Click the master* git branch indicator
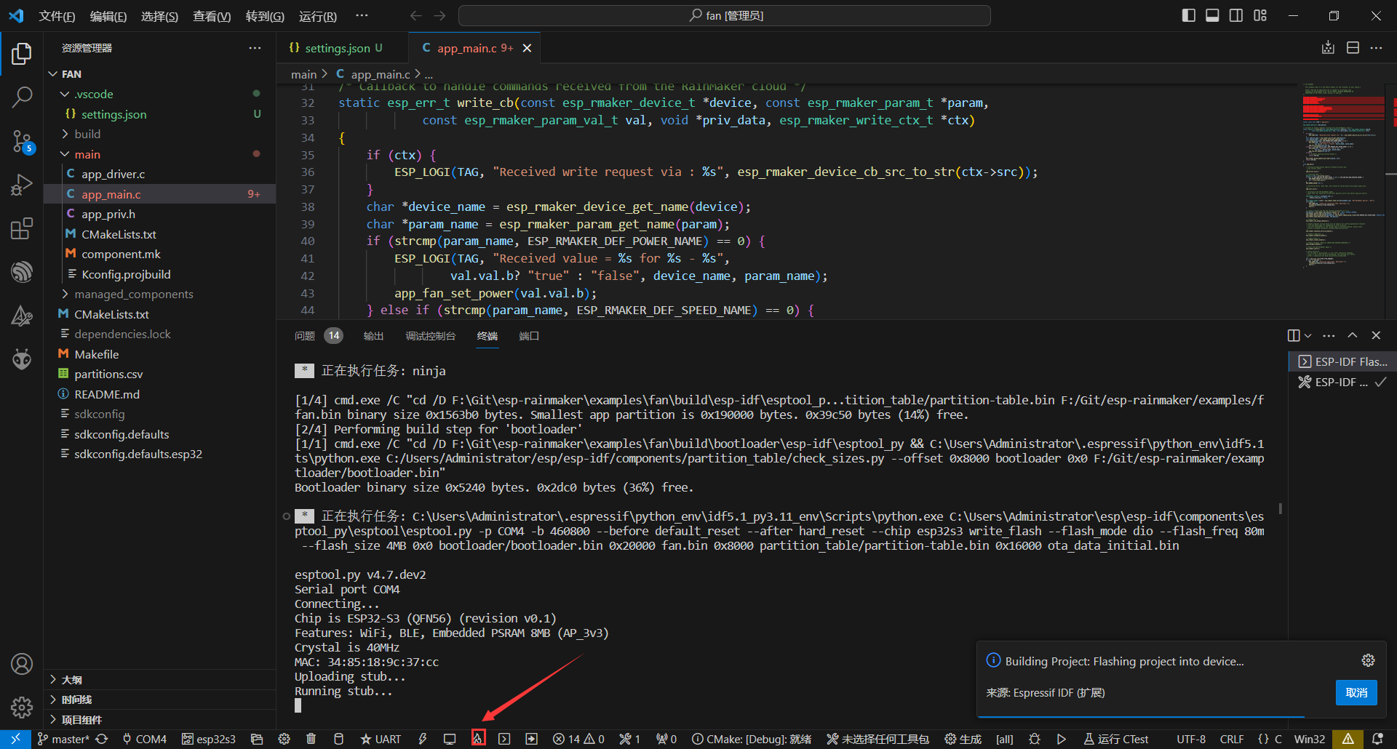This screenshot has height=749, width=1397. pos(63,739)
